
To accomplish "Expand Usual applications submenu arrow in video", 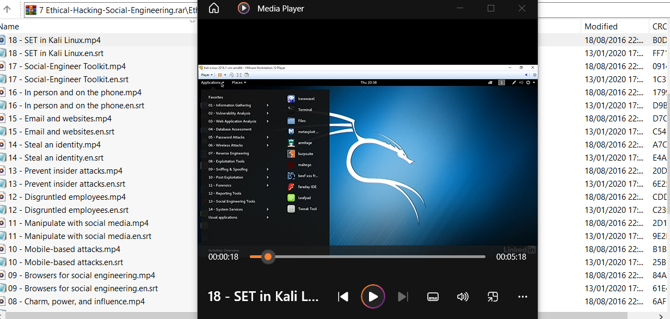I will pos(268,217).
